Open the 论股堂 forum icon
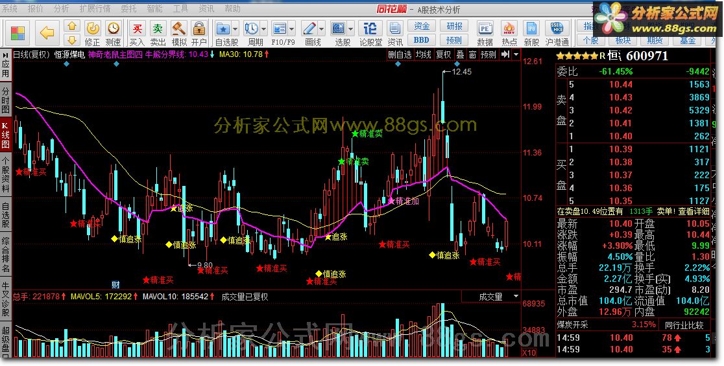This screenshot has height=366, width=724. click(370, 29)
